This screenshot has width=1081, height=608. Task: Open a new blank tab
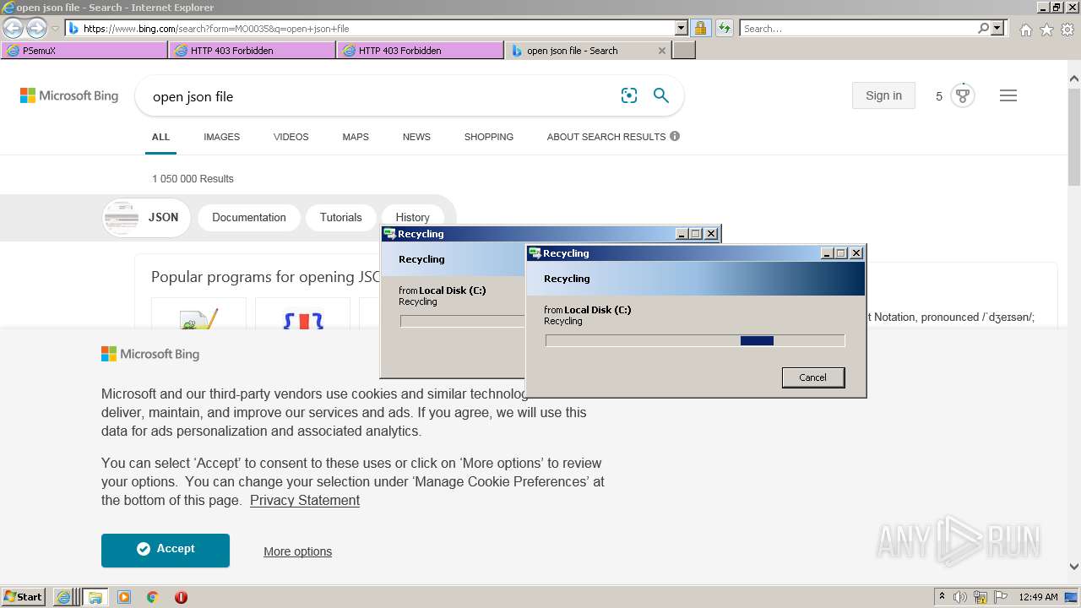click(x=684, y=51)
